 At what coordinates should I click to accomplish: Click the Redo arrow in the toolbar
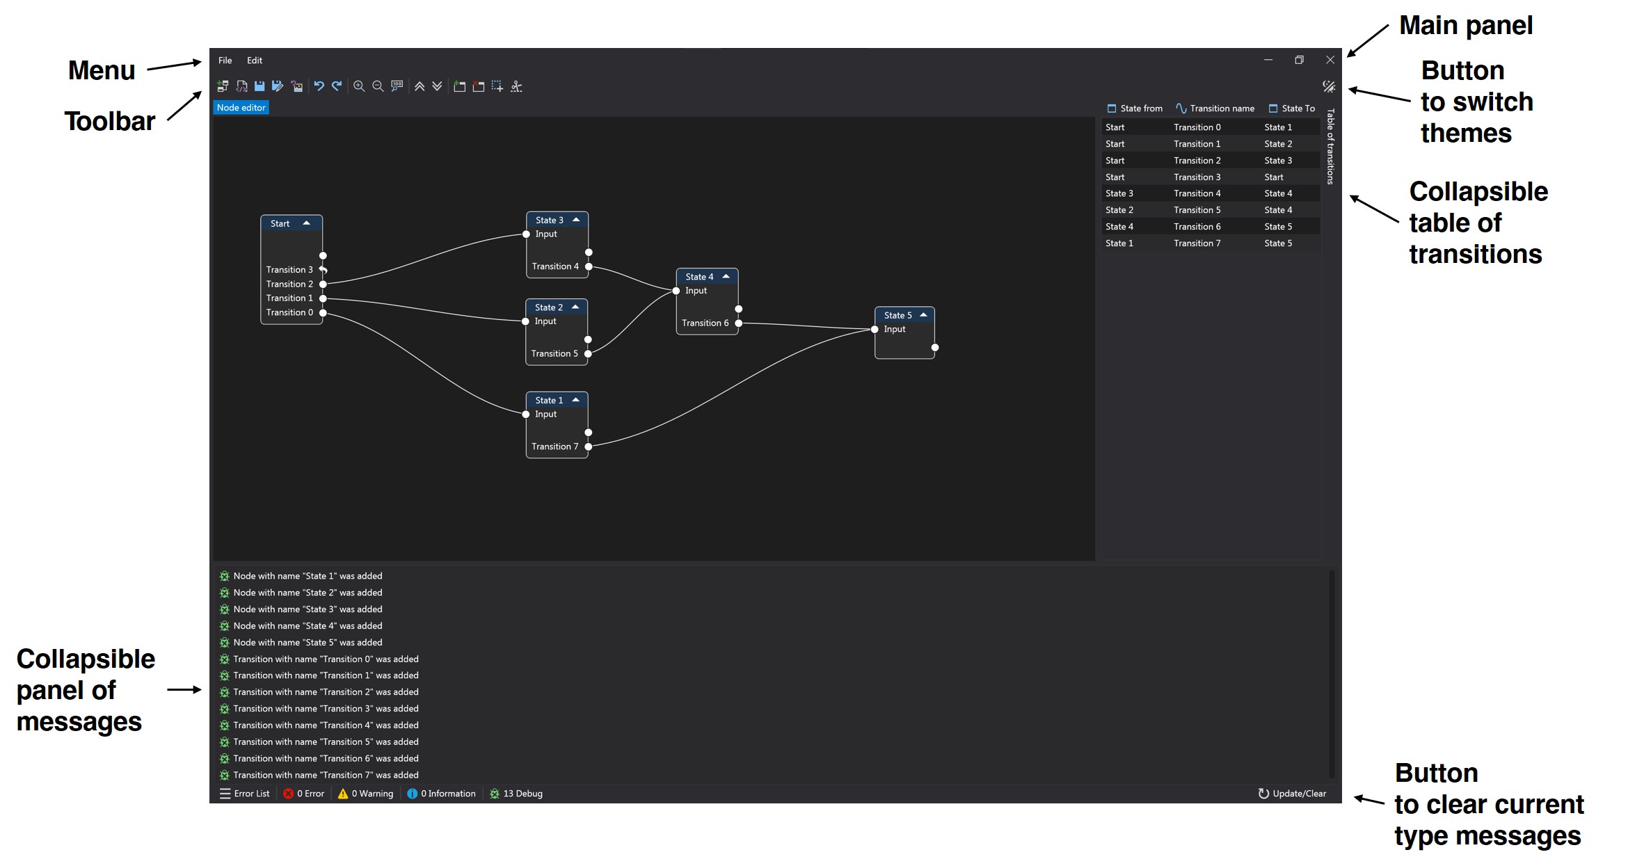point(337,86)
